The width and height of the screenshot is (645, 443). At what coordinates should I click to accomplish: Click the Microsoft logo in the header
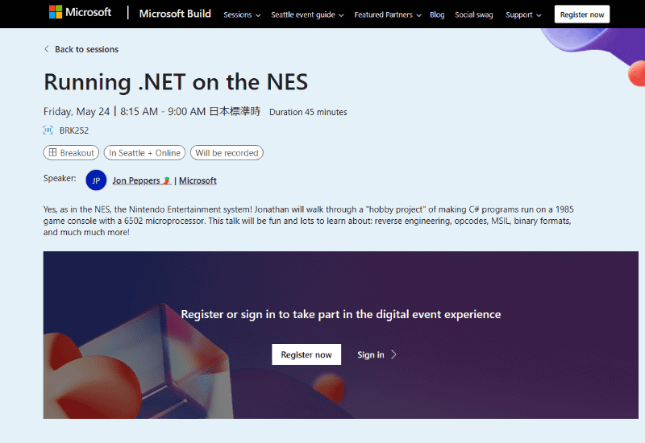(x=79, y=13)
